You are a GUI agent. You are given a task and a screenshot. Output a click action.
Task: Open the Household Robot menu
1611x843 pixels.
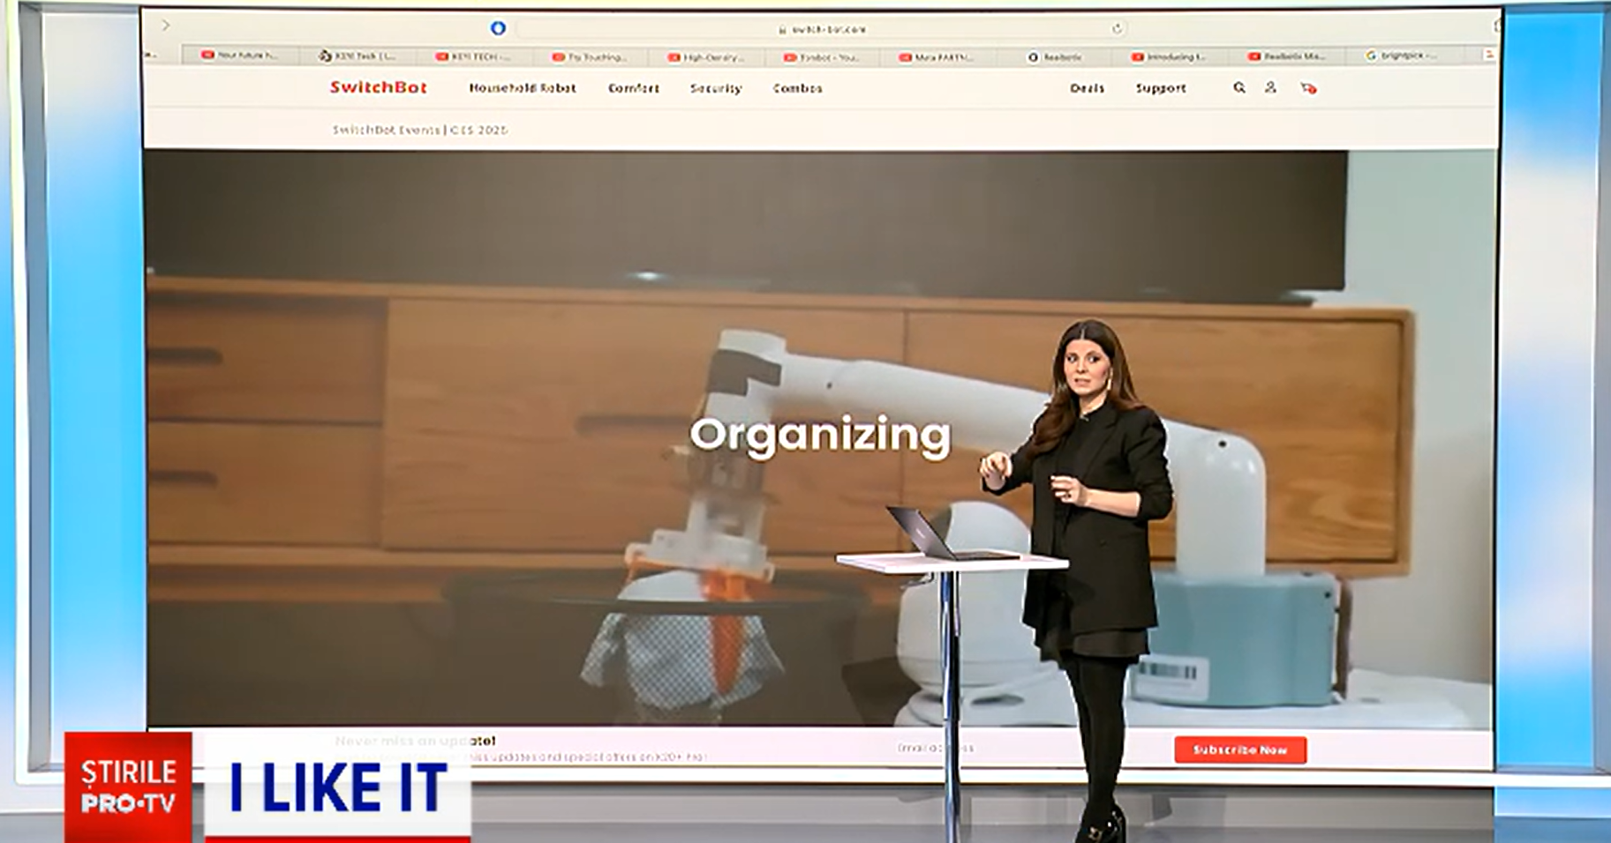[x=522, y=88]
